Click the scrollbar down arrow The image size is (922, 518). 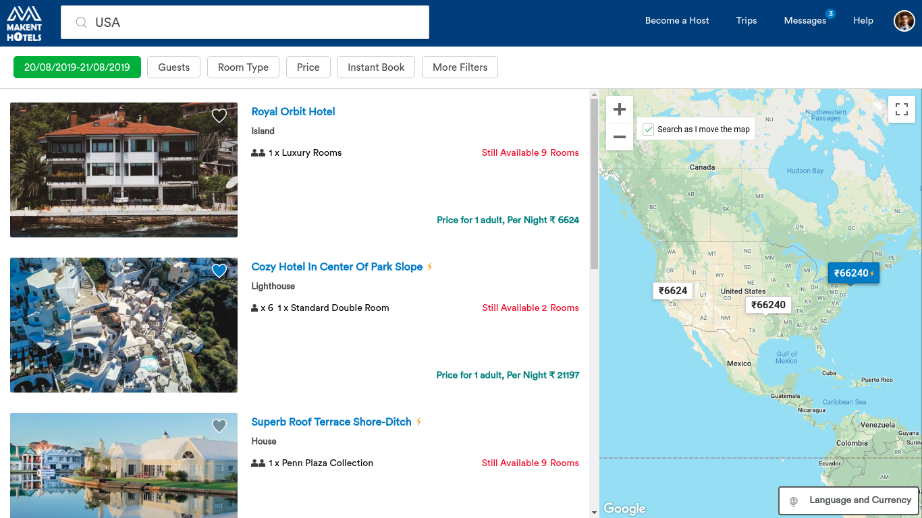595,513
